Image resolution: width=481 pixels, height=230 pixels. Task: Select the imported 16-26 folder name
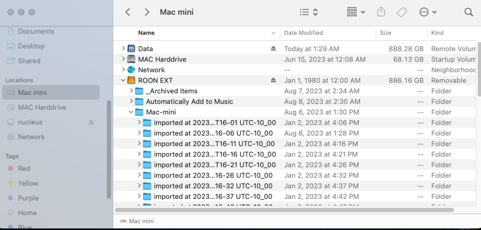[x=213, y=175]
